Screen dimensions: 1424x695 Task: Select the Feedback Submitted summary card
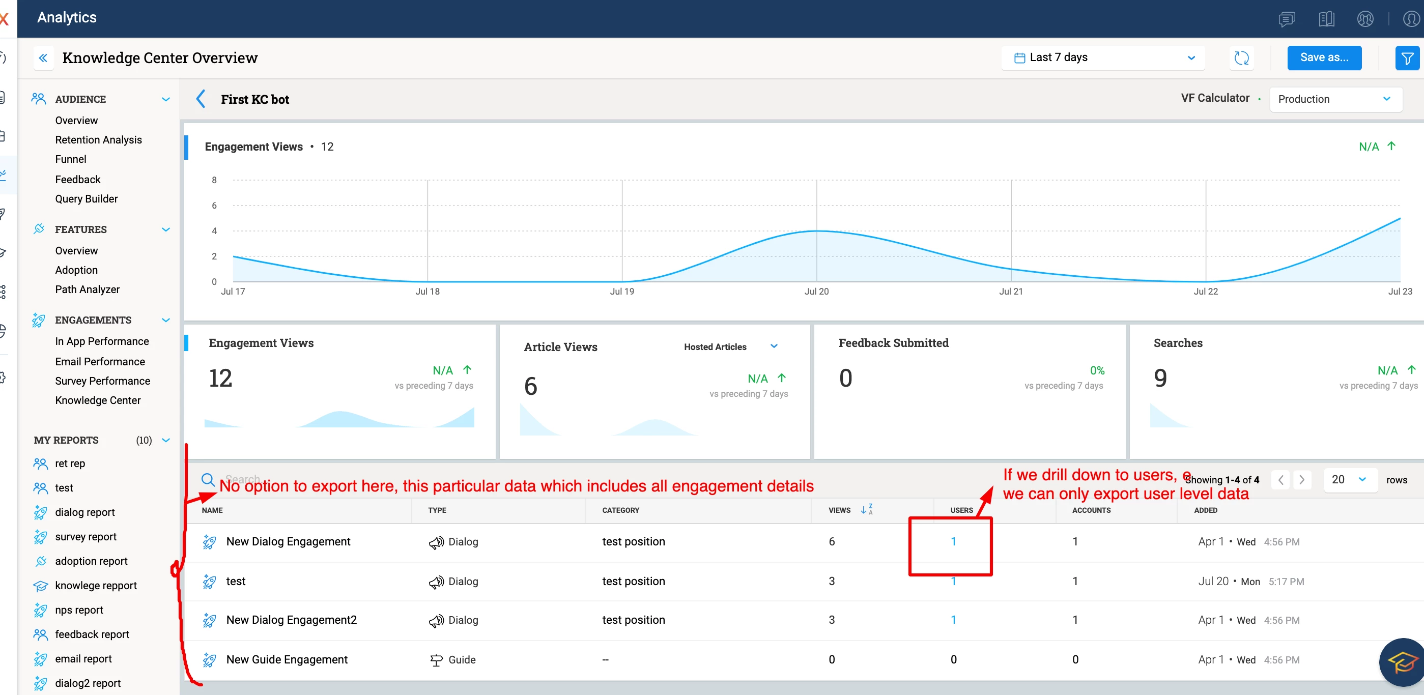coord(970,391)
